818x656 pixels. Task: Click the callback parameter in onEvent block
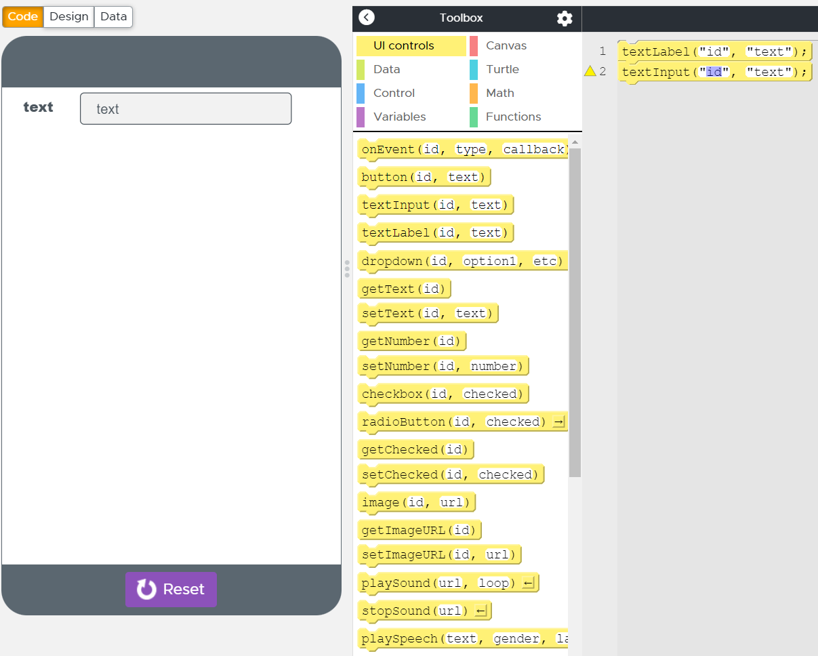[x=535, y=150]
